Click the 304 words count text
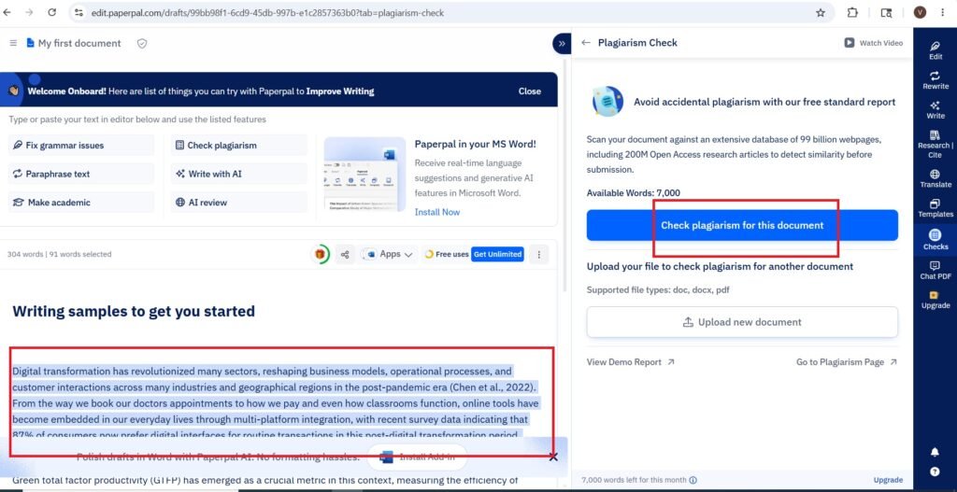This screenshot has width=957, height=492. point(24,254)
